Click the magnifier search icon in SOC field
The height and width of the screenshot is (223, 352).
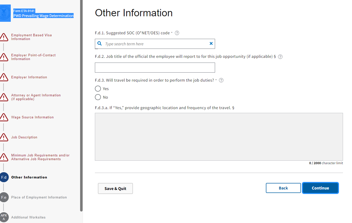[x=100, y=44]
